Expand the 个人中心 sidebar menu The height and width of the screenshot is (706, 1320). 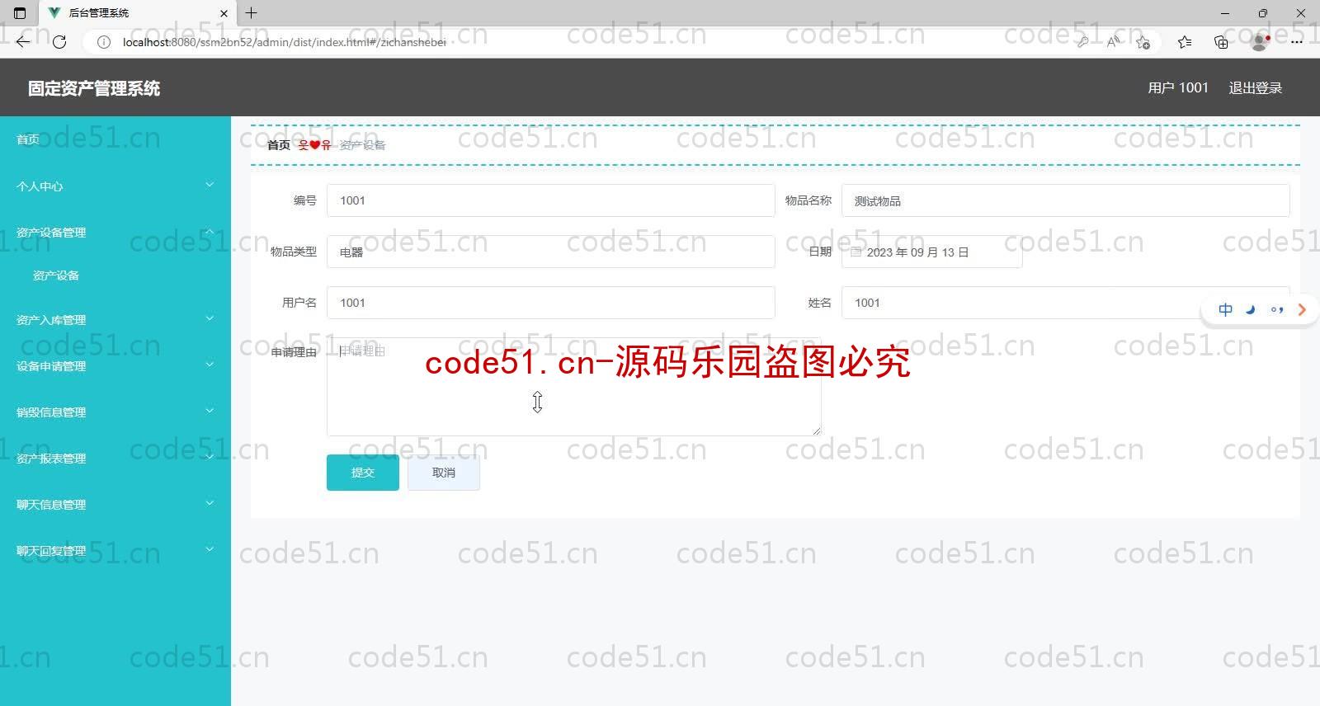115,186
